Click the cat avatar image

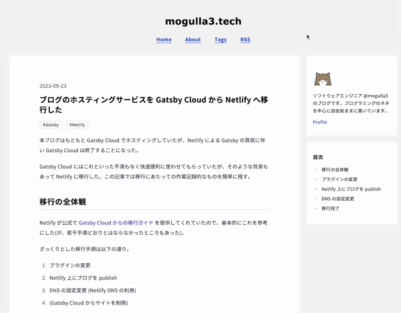click(323, 79)
